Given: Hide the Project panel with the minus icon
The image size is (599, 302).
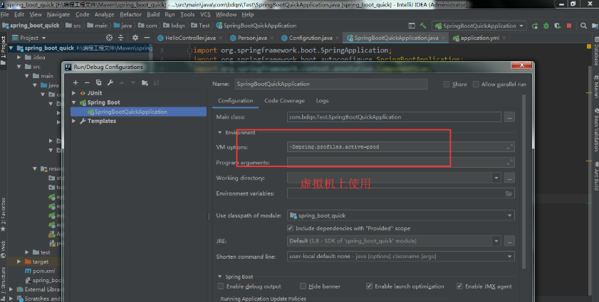Looking at the screenshot, I should (x=147, y=38).
